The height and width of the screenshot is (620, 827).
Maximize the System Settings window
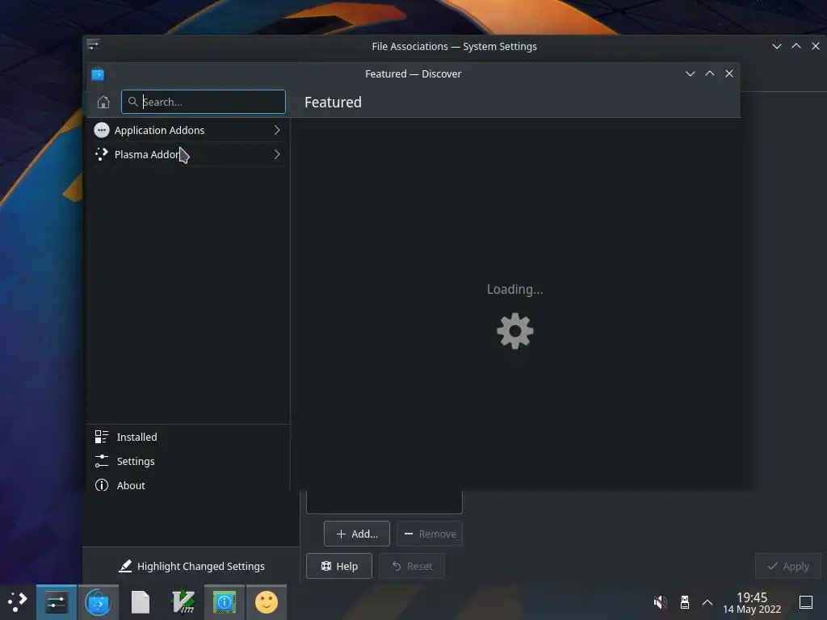[796, 46]
